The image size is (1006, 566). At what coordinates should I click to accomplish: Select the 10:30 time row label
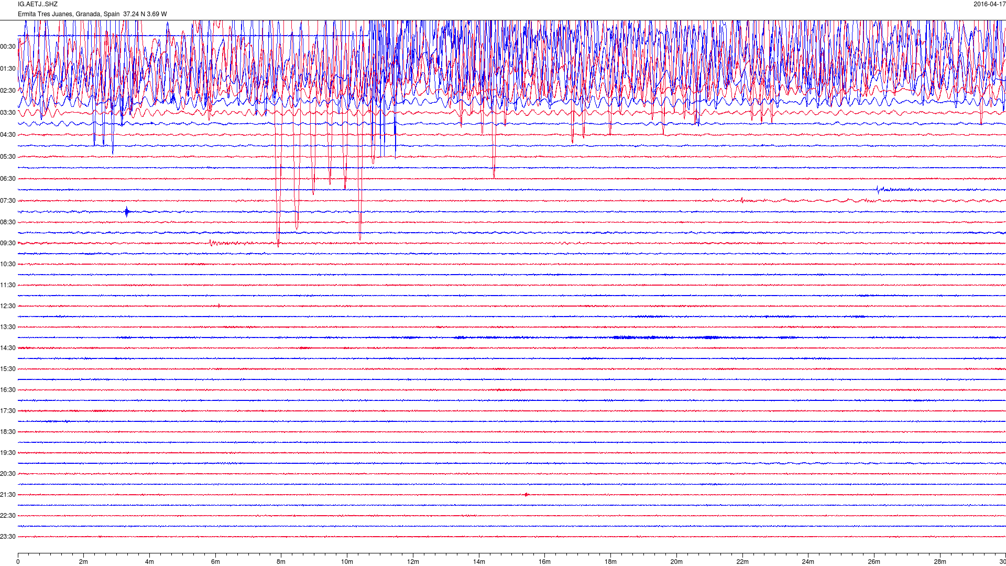pyautogui.click(x=8, y=264)
